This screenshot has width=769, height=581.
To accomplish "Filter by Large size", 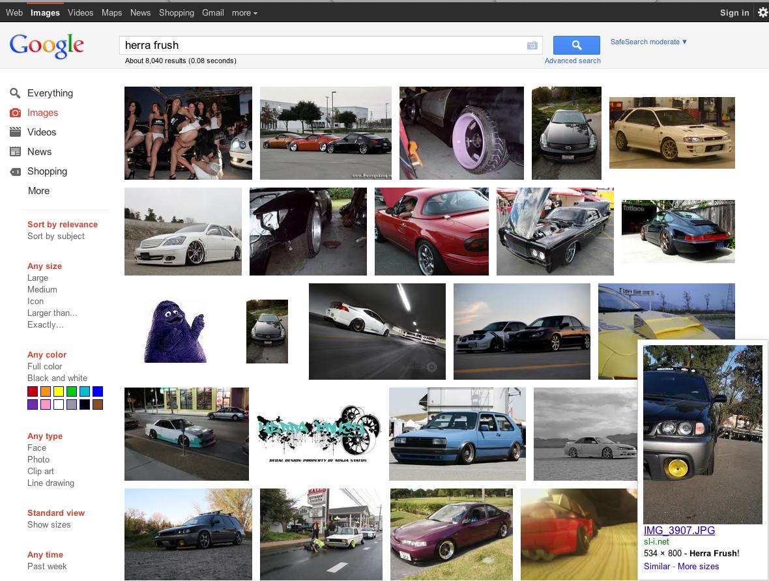I will (38, 278).
